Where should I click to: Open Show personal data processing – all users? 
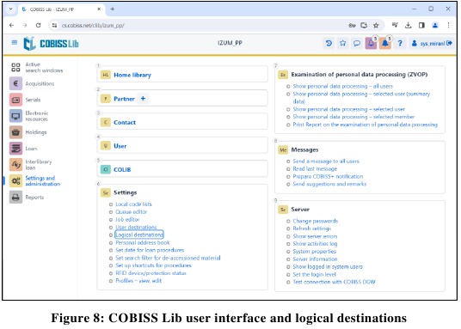click(343, 87)
